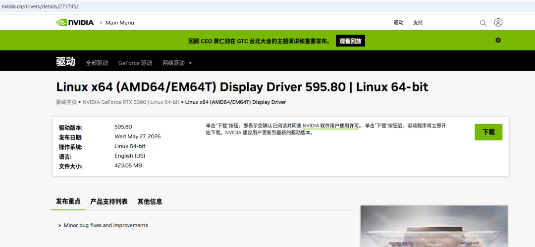The image size is (535, 247).
Task: Click the Display Driver 595.80 page title
Action: (242, 87)
